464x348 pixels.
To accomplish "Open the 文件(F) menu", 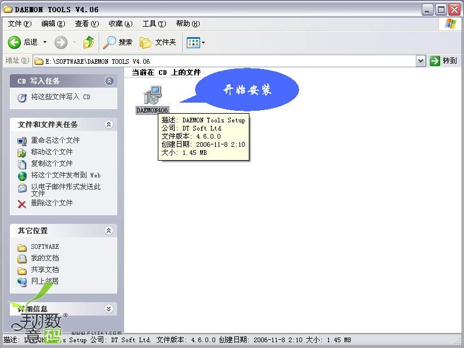I will 20,24.
